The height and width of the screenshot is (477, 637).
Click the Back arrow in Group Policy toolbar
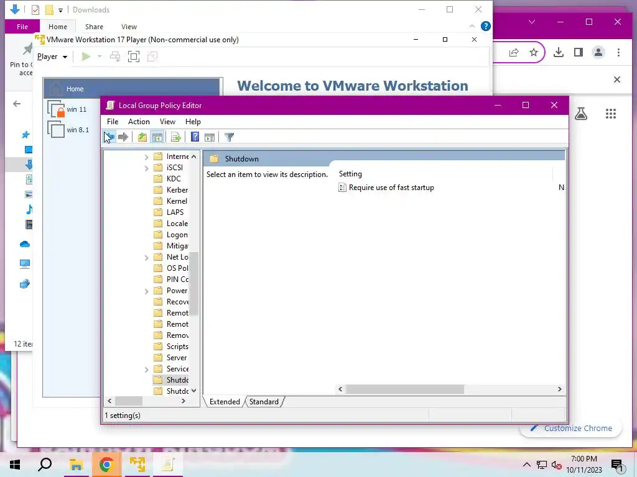coord(109,137)
